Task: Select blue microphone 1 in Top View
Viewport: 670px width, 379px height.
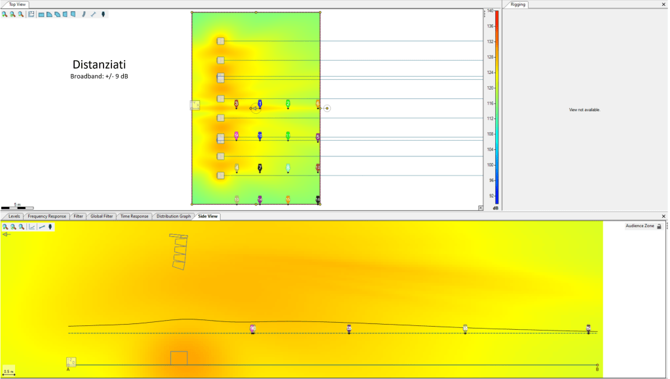Action: (260, 104)
